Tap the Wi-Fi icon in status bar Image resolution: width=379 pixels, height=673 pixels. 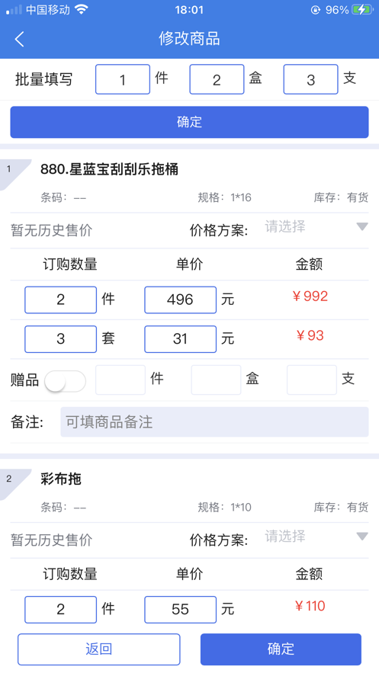[x=81, y=9]
